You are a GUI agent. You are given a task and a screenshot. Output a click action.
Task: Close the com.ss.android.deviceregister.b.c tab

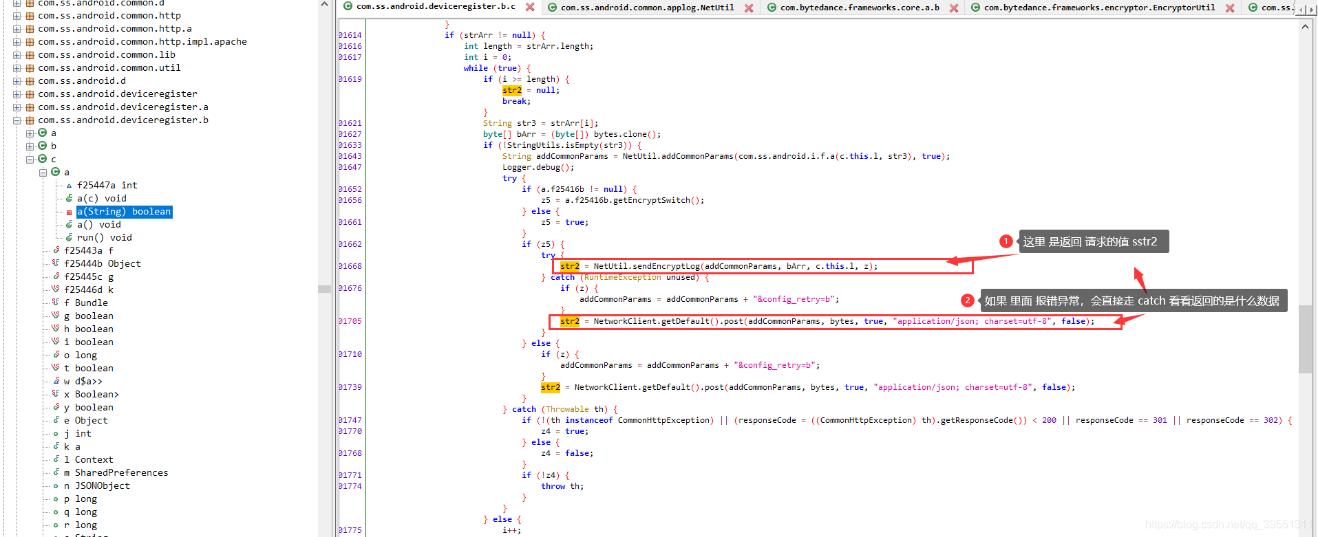coord(530,7)
